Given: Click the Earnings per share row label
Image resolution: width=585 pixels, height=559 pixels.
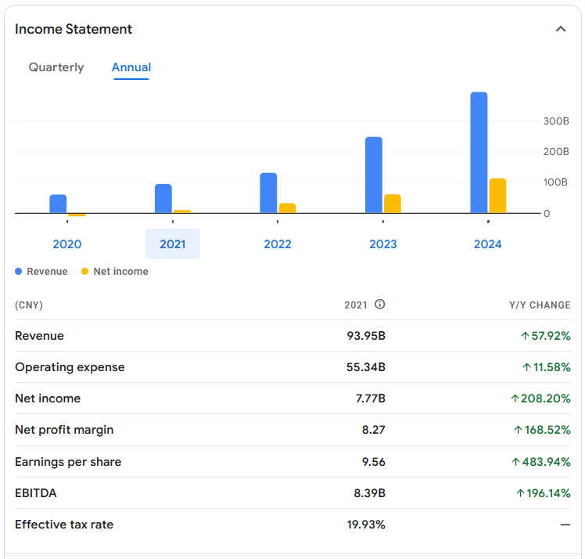Looking at the screenshot, I should [68, 462].
